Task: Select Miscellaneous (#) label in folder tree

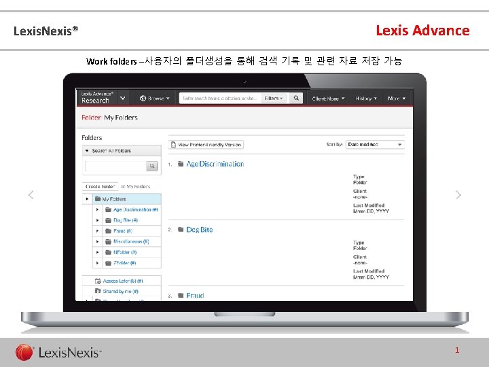Action: pos(131,241)
